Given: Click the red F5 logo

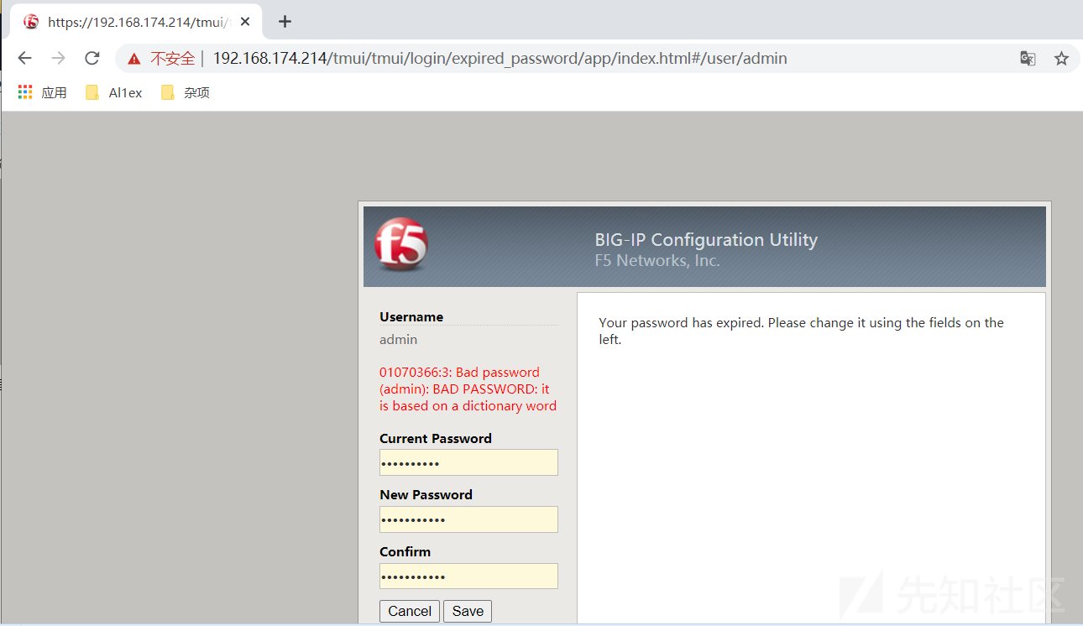Looking at the screenshot, I should 400,245.
